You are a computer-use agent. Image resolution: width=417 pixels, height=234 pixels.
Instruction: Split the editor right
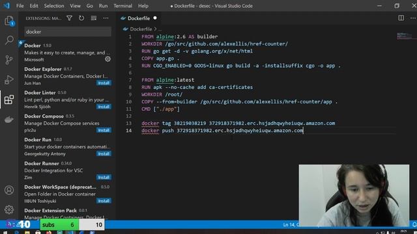point(401,18)
